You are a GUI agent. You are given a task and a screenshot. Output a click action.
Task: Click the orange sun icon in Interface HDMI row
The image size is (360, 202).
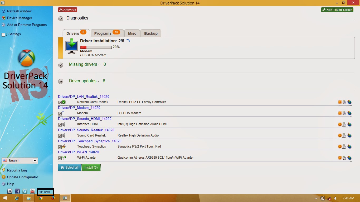[340, 124]
